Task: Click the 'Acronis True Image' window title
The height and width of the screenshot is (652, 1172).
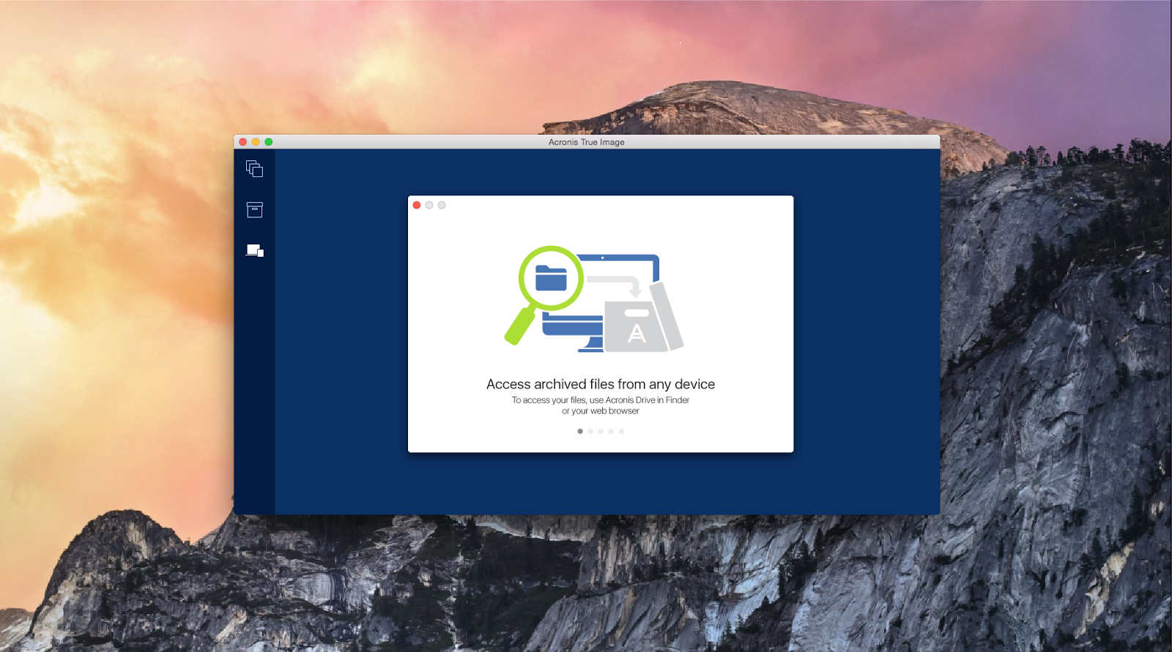Action: point(587,142)
